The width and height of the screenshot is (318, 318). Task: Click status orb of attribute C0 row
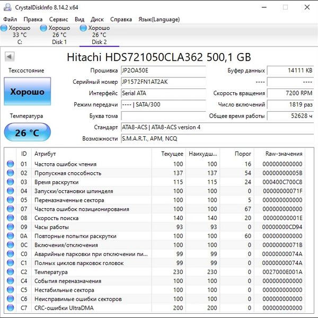[11, 254]
